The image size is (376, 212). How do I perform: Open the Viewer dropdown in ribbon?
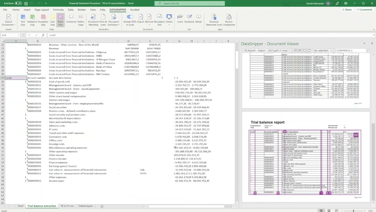[169, 20]
